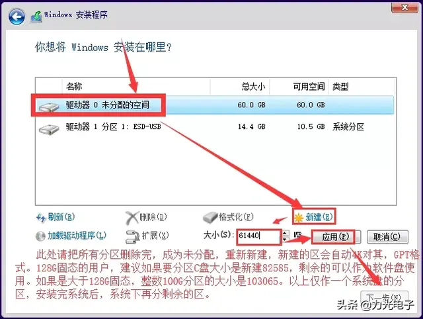Select the 驱动器 1 分区 1: ESD-USB row
The width and height of the screenshot is (423, 319).
pos(214,127)
